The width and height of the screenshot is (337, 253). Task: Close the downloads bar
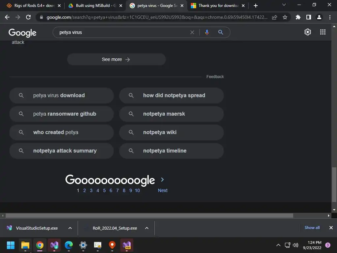(331, 228)
